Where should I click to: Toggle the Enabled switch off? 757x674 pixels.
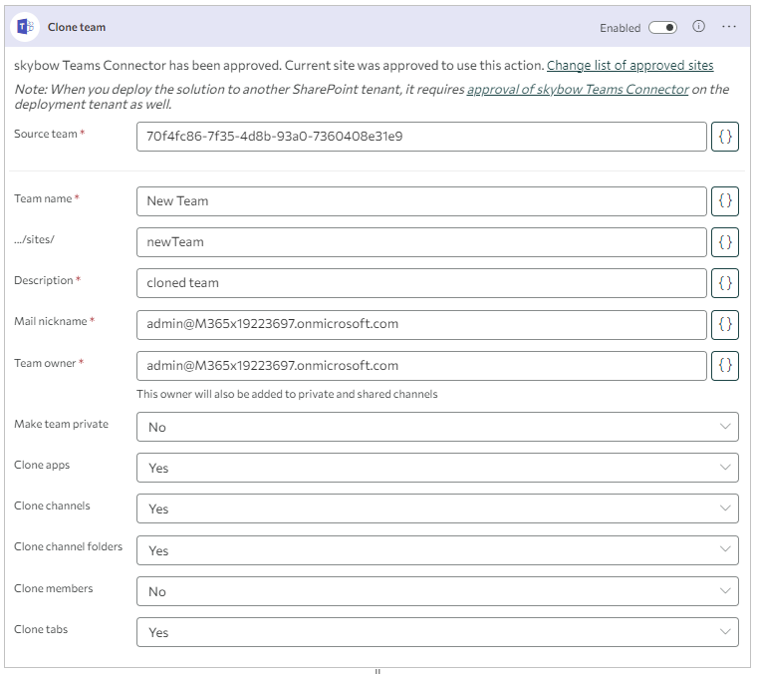pyautogui.click(x=662, y=28)
